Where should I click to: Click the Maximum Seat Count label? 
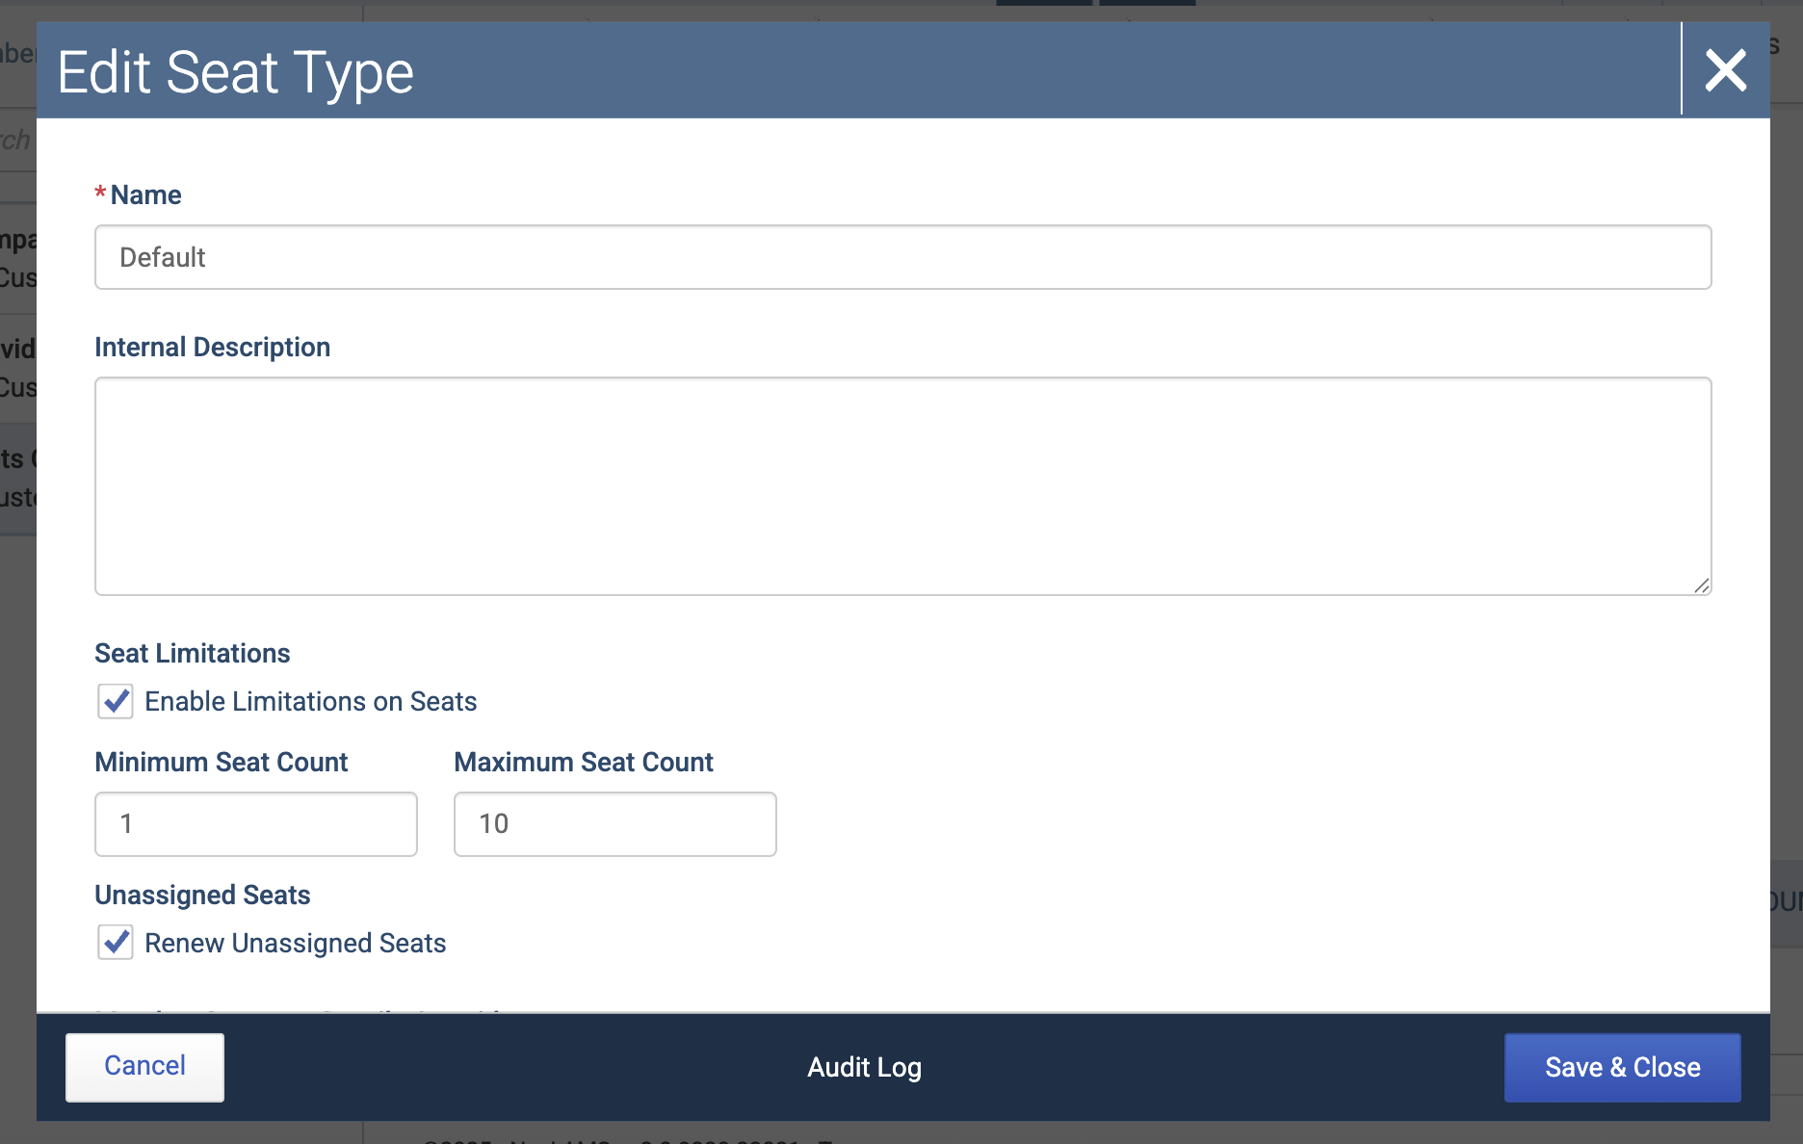[x=583, y=762]
